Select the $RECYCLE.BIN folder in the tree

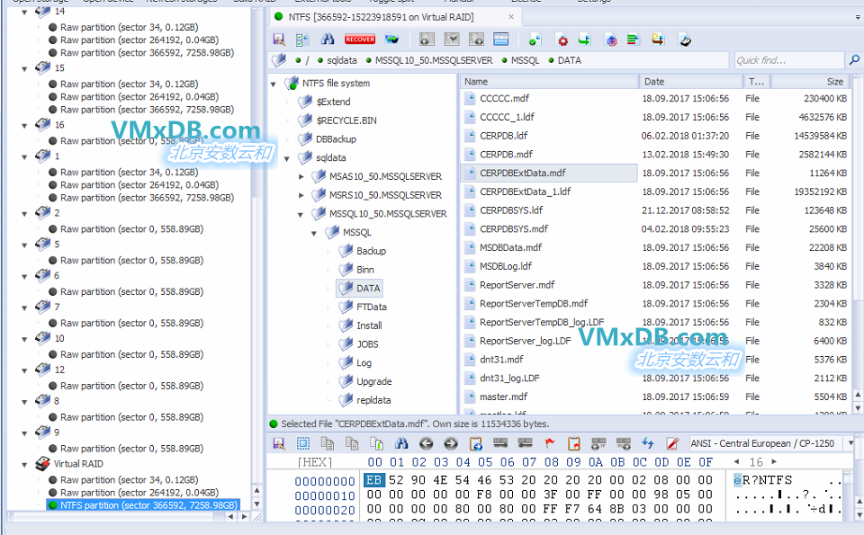(x=346, y=120)
